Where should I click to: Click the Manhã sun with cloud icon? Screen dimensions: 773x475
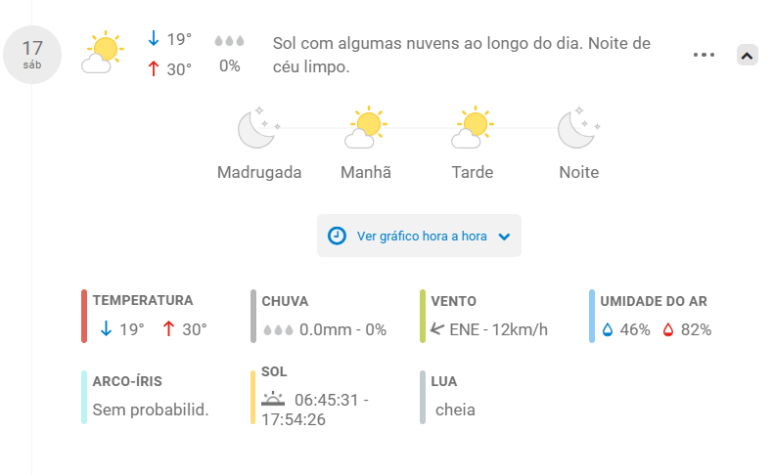click(x=366, y=127)
